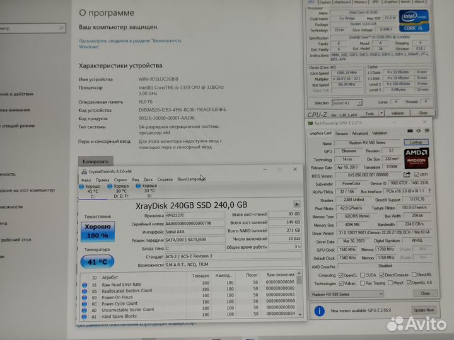Click the Lookup button in GPU-Z
Screen dimensions: 454x340
pyautogui.click(x=416, y=142)
